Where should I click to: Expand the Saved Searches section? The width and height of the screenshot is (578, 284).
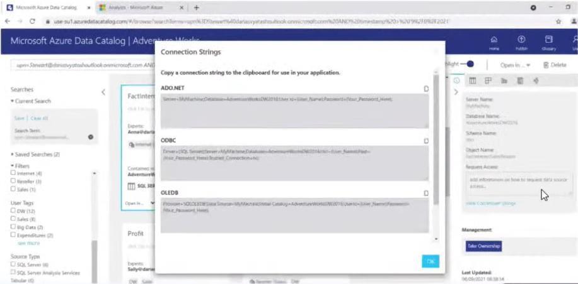click(35, 155)
